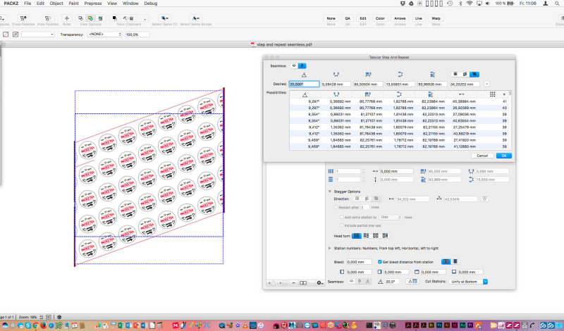The image size is (564, 331).
Task: Open the Object menu
Action: (56, 4)
